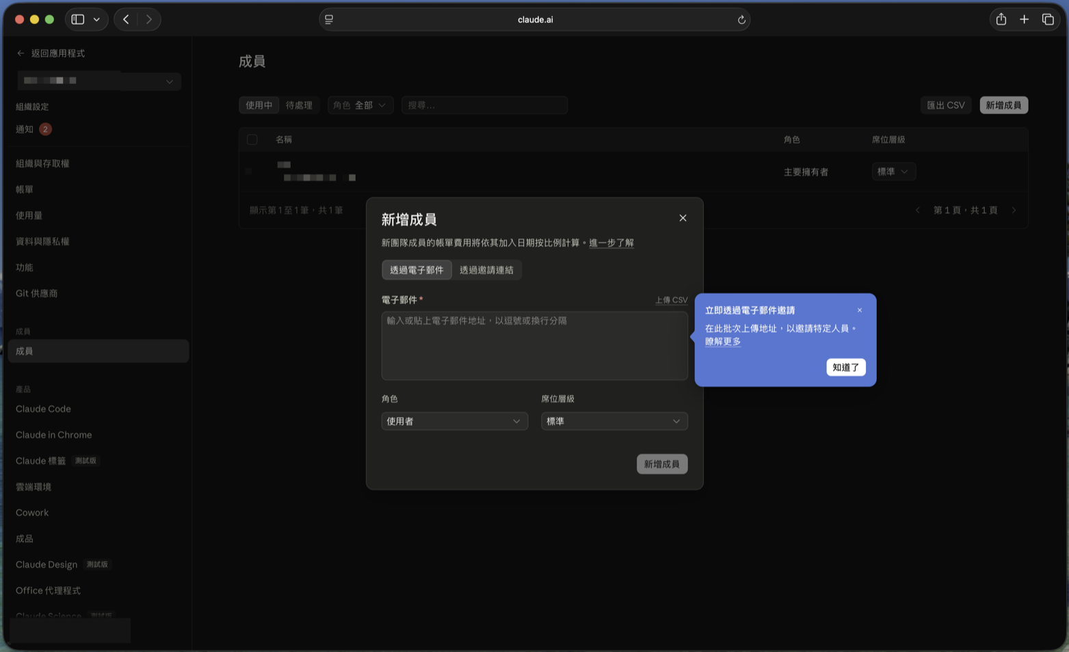The image size is (1069, 652).
Task: Open the 標準 seat tier dropdown in the dialog
Action: click(614, 421)
